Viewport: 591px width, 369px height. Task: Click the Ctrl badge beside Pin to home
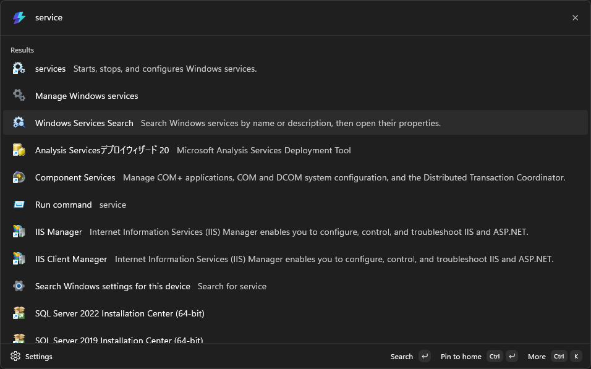[x=495, y=356]
